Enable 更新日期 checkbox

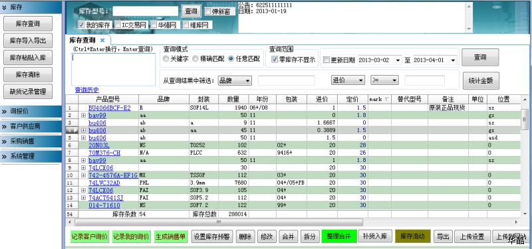(326, 60)
